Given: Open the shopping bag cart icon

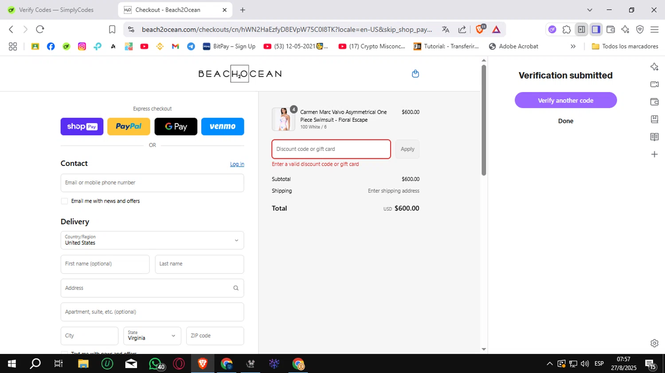Looking at the screenshot, I should click(415, 74).
